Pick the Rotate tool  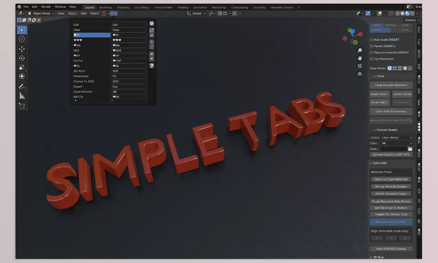[x=22, y=58]
